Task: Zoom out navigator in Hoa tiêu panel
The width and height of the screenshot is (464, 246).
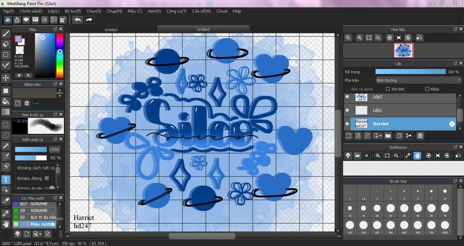Action: click(x=378, y=38)
